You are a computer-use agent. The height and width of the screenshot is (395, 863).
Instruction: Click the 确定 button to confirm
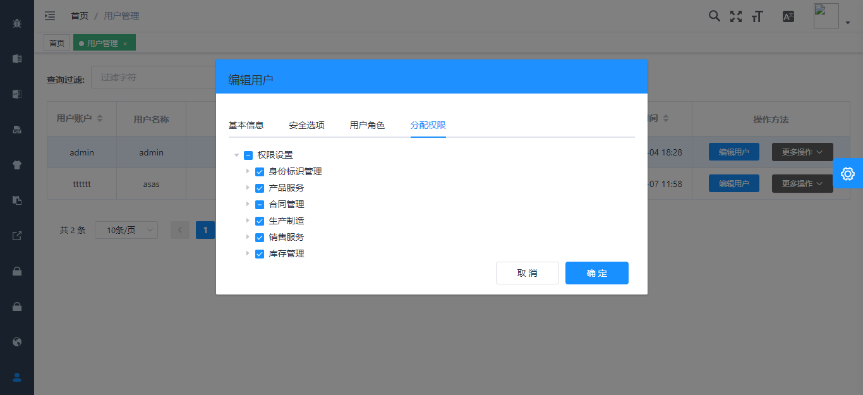[596, 273]
